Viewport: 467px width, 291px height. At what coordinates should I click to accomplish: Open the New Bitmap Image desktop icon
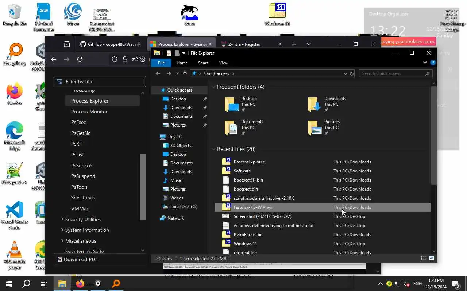point(452,20)
